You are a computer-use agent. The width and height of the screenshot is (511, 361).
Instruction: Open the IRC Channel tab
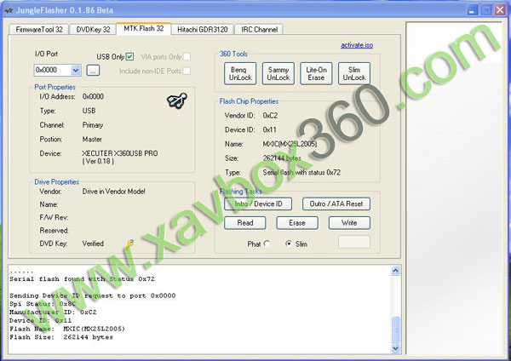259,29
